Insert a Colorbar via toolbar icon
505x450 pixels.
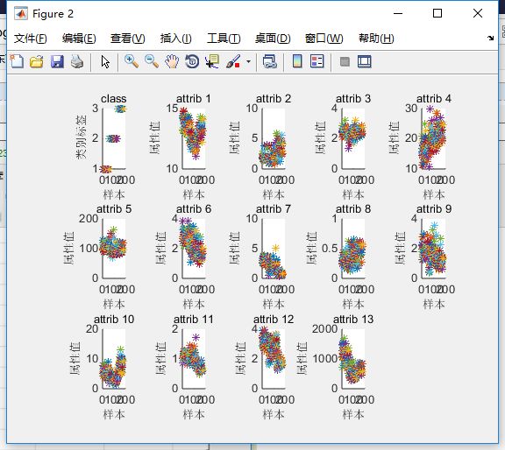(297, 61)
